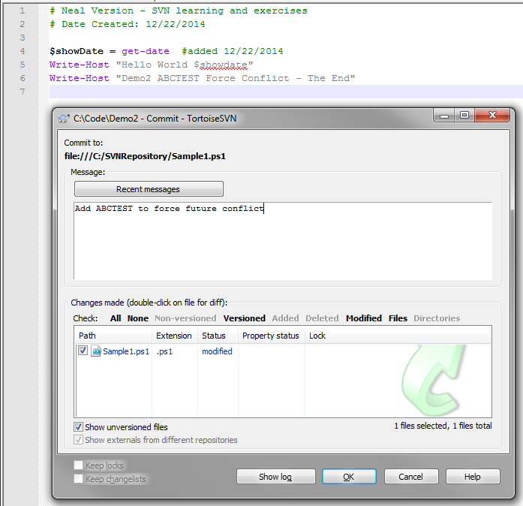Viewport: 523px width, 506px height.
Task: Close the TortoiseSVN commit window
Action: tap(492, 116)
